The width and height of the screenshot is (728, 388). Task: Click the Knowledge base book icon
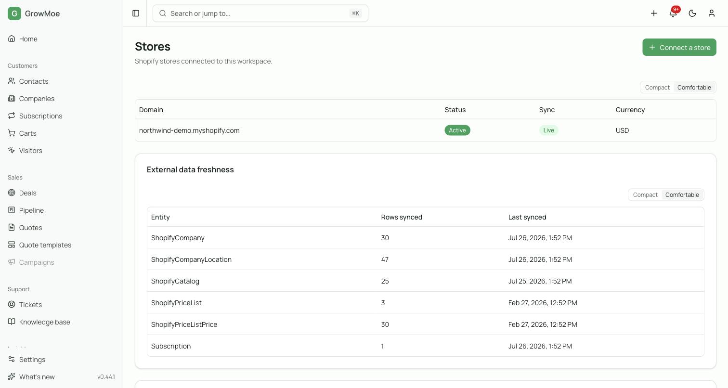pyautogui.click(x=12, y=322)
